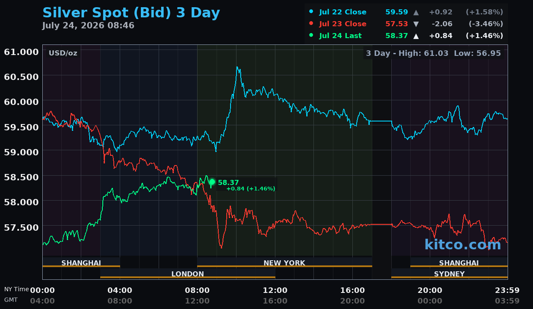The width and height of the screenshot is (533, 309).
Task: Click the USD/oz unit label
Action: point(63,53)
